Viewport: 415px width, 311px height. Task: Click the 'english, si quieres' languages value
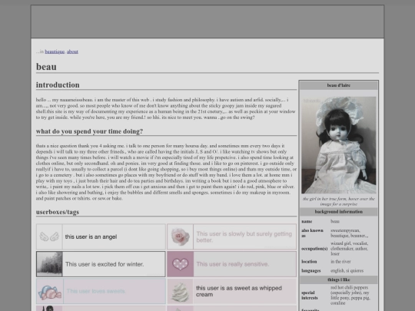point(347,271)
